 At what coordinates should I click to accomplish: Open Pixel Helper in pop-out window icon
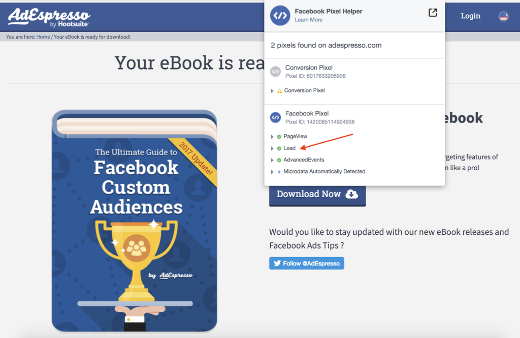coord(433,13)
